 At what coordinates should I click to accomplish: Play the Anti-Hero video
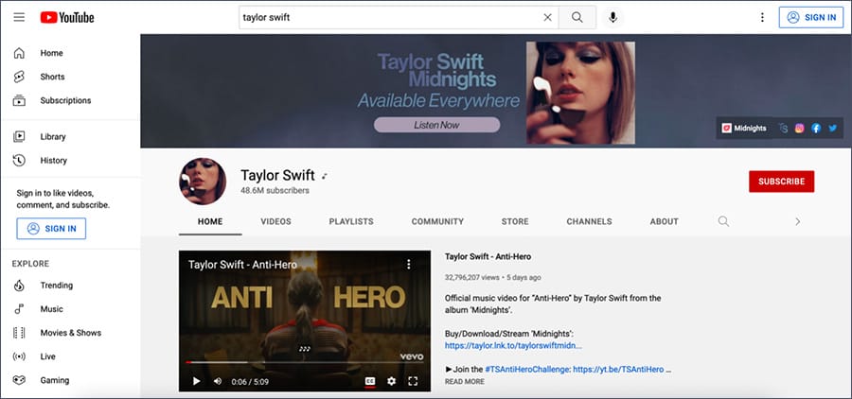tap(196, 381)
